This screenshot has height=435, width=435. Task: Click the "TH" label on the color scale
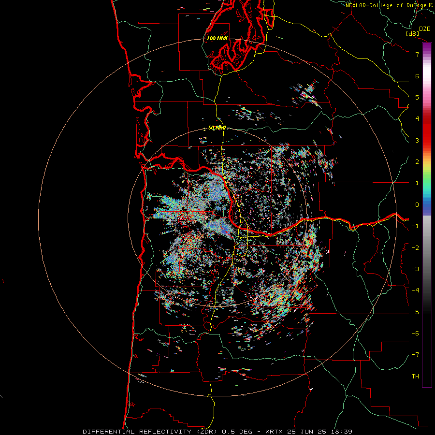tap(415, 377)
